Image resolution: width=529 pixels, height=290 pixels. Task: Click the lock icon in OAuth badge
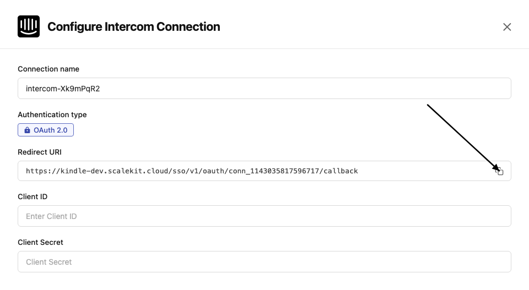pos(27,130)
